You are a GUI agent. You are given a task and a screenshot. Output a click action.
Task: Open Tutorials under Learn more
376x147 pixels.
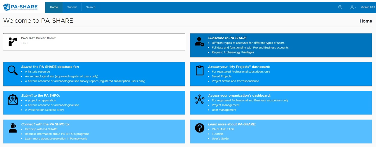[x=218, y=134]
